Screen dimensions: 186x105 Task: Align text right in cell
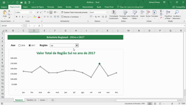pyautogui.click(x=51, y=17)
